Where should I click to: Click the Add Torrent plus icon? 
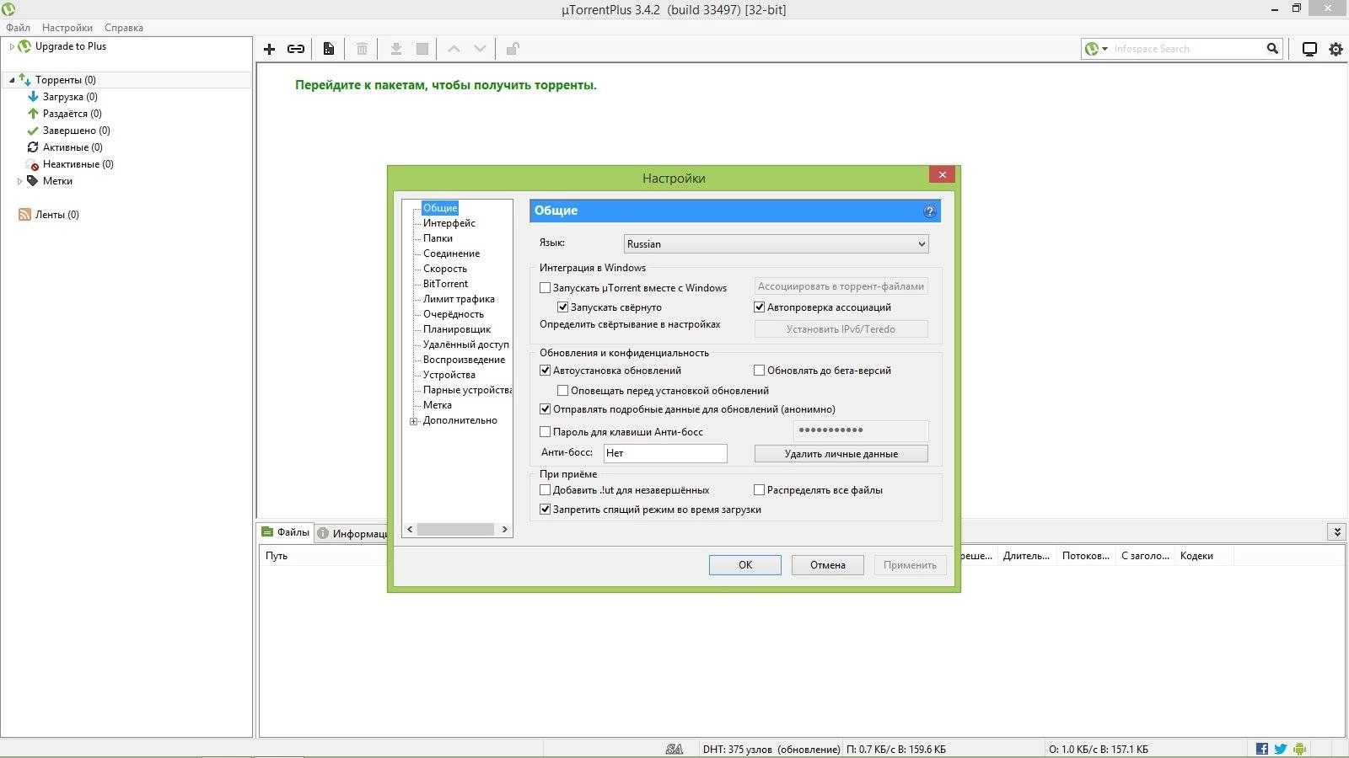pyautogui.click(x=270, y=49)
